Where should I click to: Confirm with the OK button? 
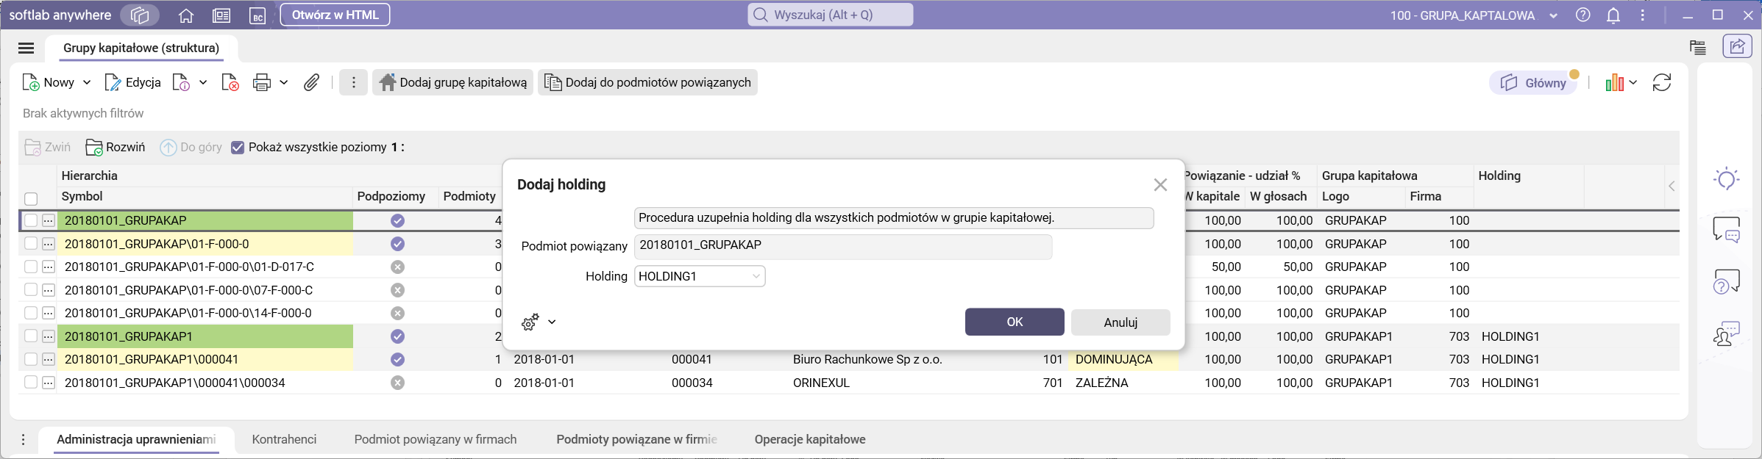(x=1015, y=322)
